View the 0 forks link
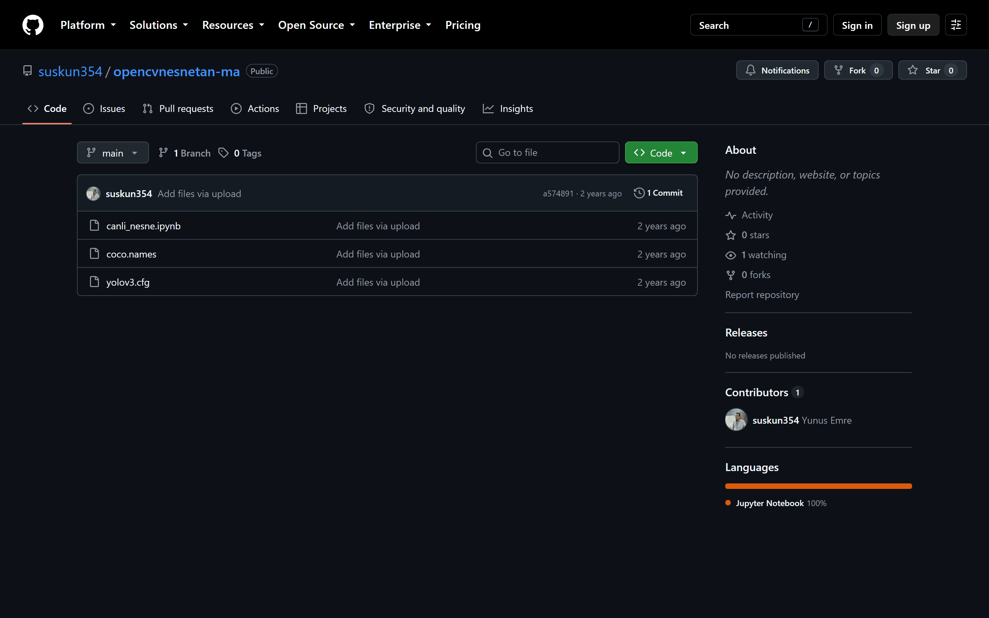The height and width of the screenshot is (618, 989). click(x=748, y=275)
